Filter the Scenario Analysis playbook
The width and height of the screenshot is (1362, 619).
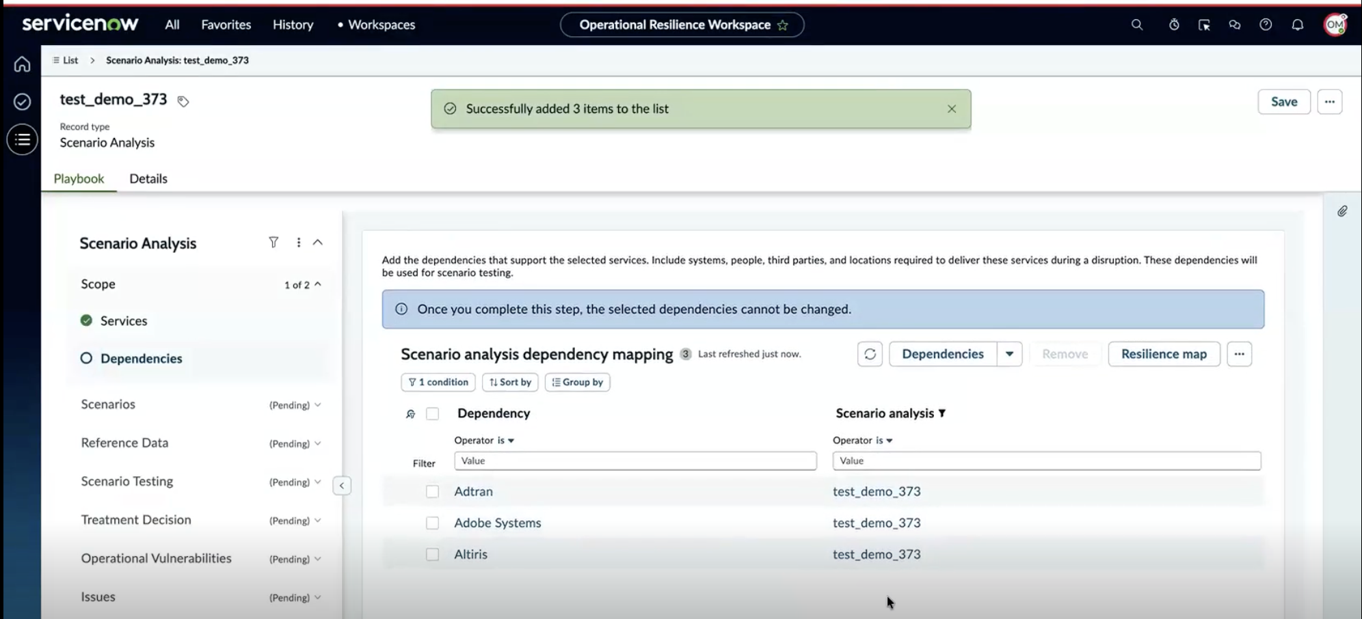click(x=273, y=243)
